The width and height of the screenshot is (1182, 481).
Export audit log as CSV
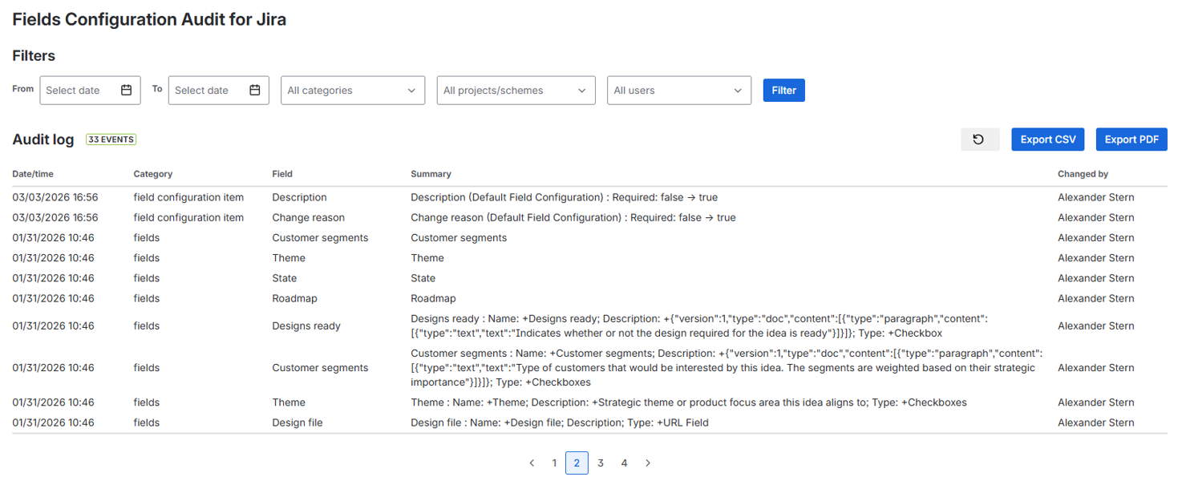(x=1047, y=139)
